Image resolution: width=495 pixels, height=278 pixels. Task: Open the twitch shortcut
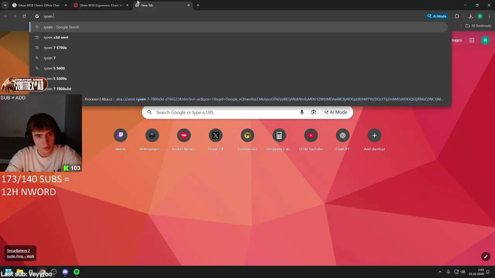click(120, 140)
